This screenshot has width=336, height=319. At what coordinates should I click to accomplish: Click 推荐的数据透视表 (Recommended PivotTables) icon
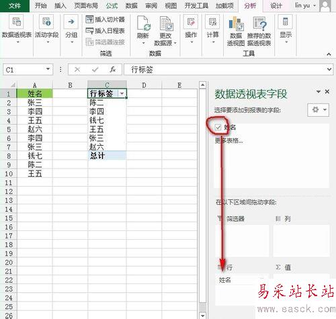[x=259, y=24]
